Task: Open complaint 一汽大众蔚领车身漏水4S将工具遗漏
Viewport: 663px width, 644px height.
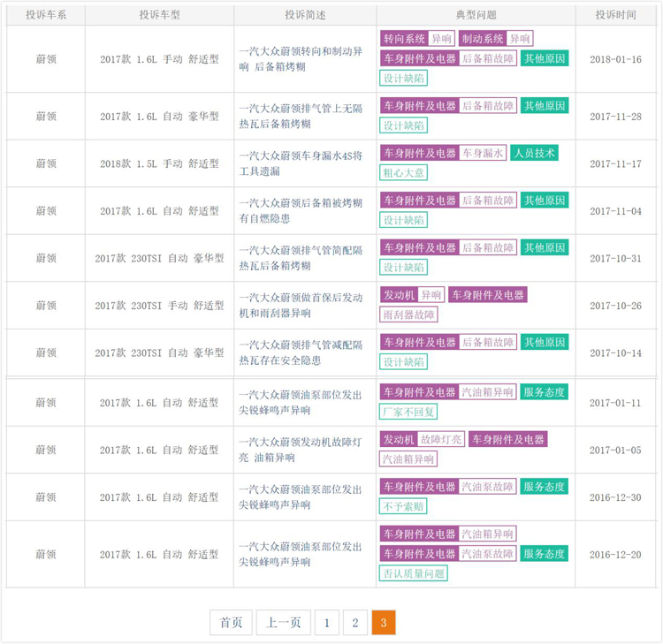Action: pyautogui.click(x=301, y=163)
